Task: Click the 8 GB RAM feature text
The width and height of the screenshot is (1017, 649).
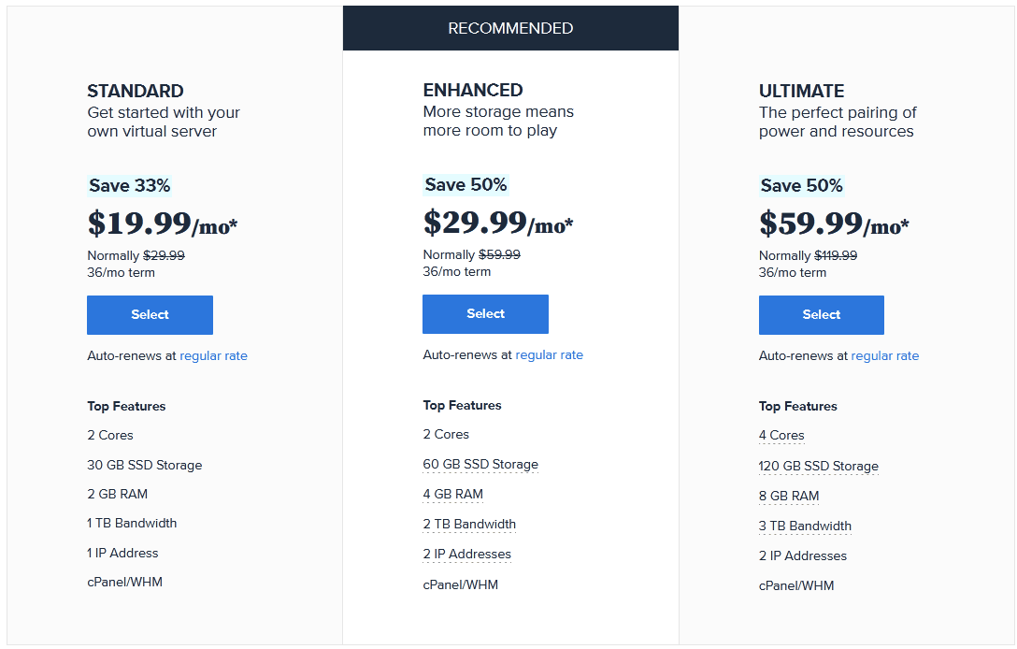Action: [x=789, y=496]
